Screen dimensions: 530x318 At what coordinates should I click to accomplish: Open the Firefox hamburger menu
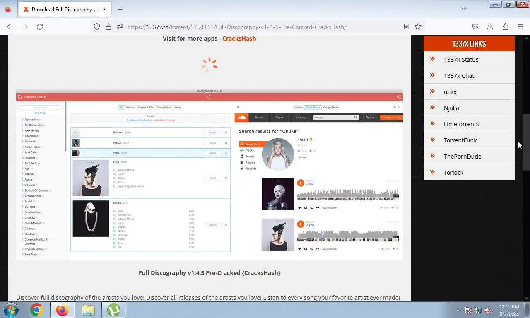tap(520, 26)
